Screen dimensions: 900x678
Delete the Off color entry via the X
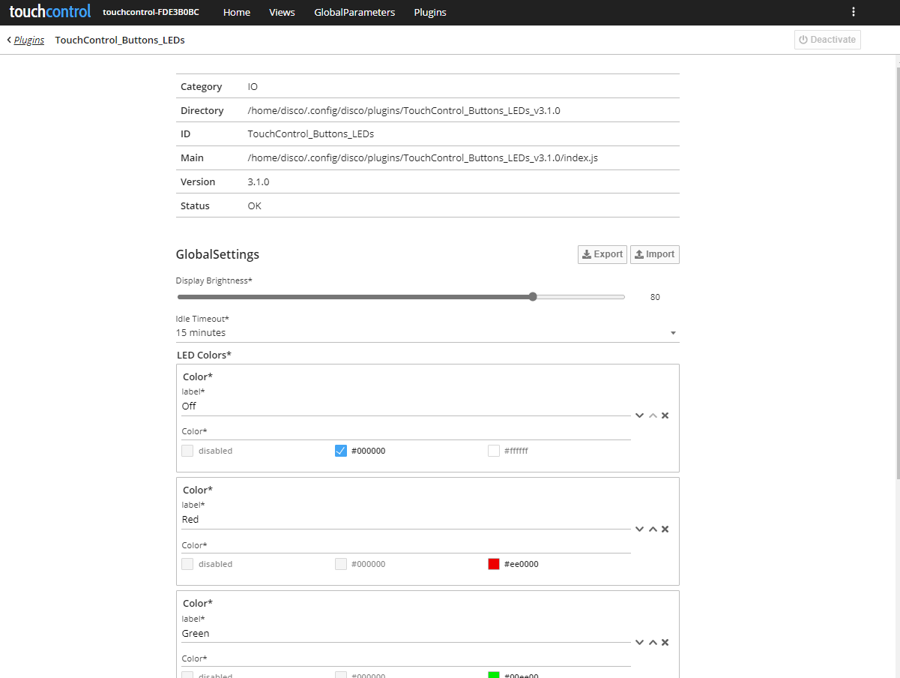point(665,415)
